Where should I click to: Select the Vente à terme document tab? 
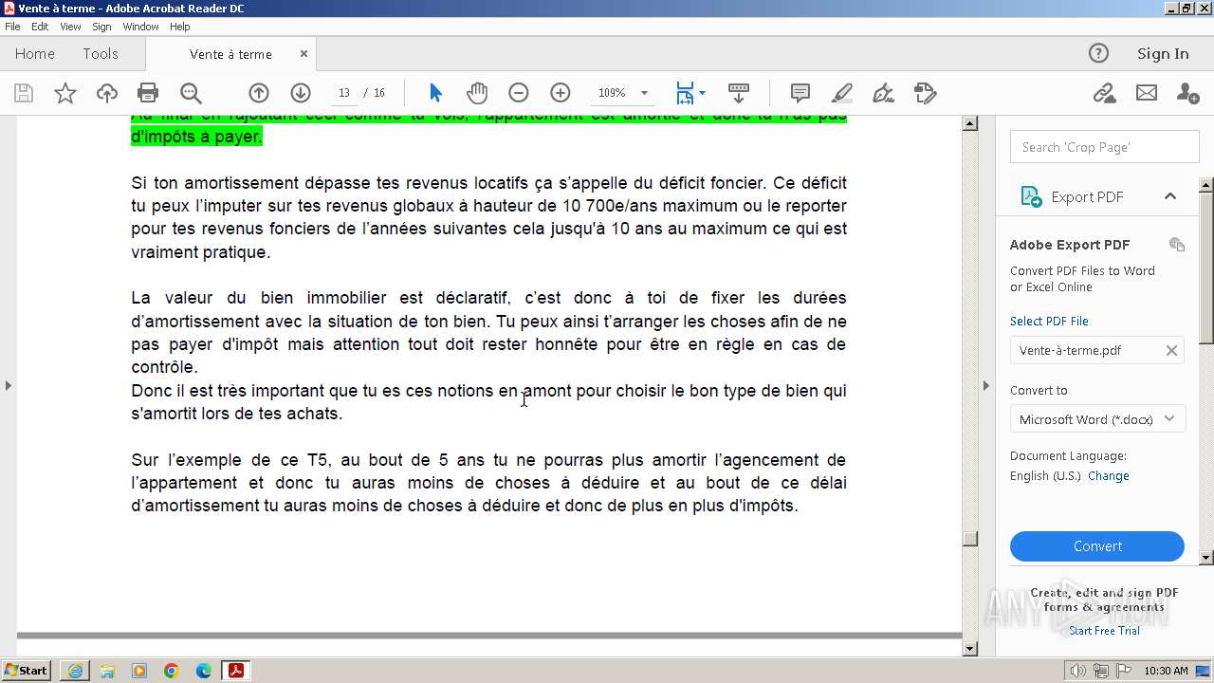point(230,54)
